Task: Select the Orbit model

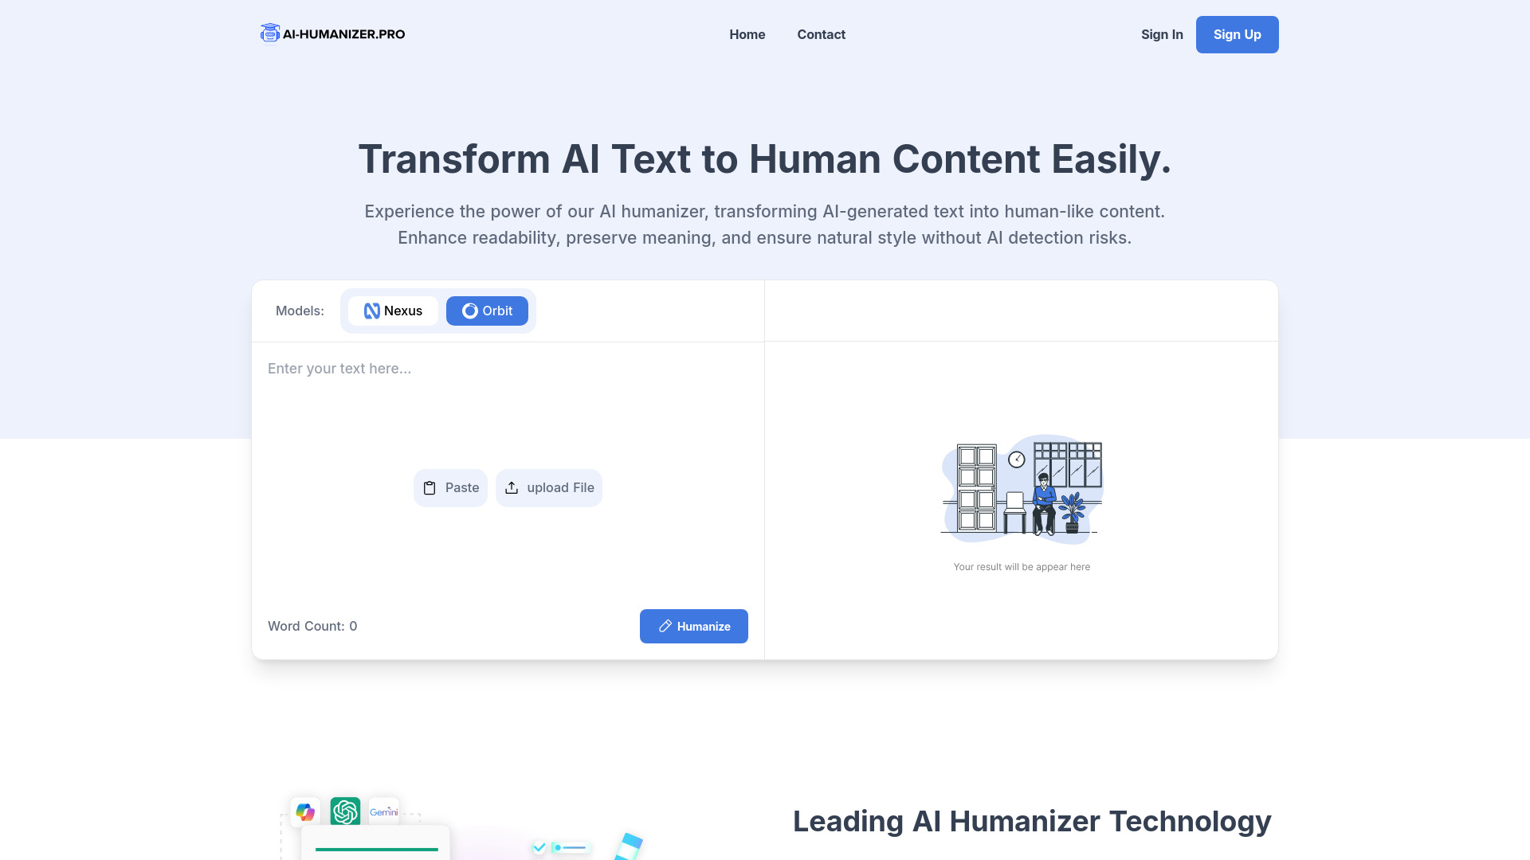Action: coord(488,310)
